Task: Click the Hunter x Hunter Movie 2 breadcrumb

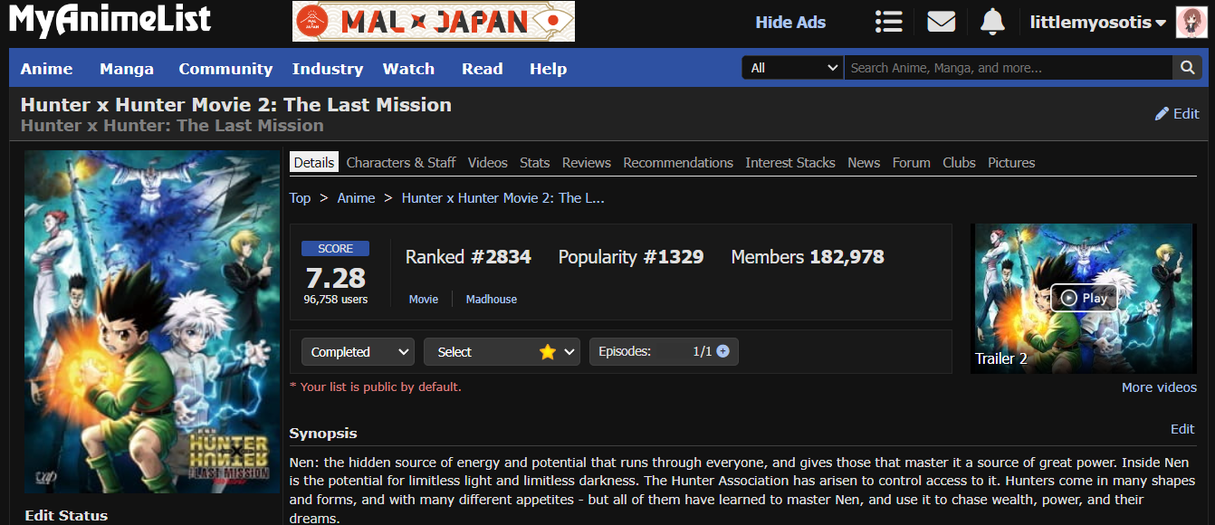Action: 503,198
